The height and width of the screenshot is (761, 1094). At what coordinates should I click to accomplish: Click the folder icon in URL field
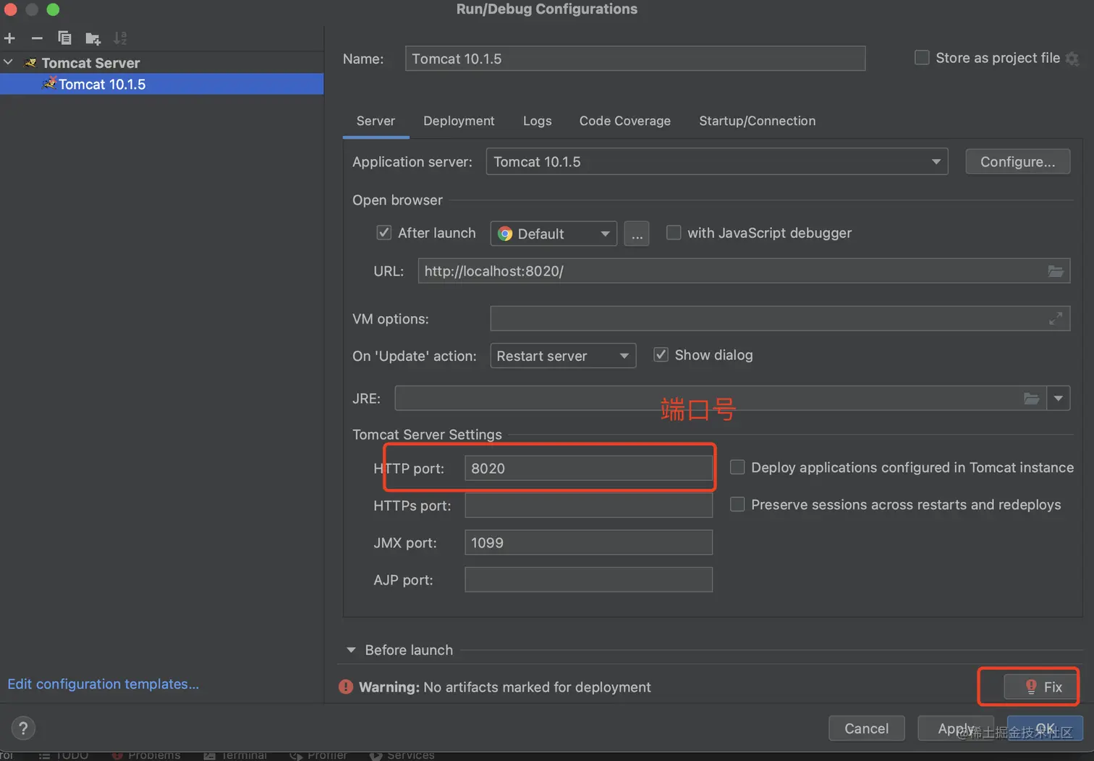coord(1056,271)
